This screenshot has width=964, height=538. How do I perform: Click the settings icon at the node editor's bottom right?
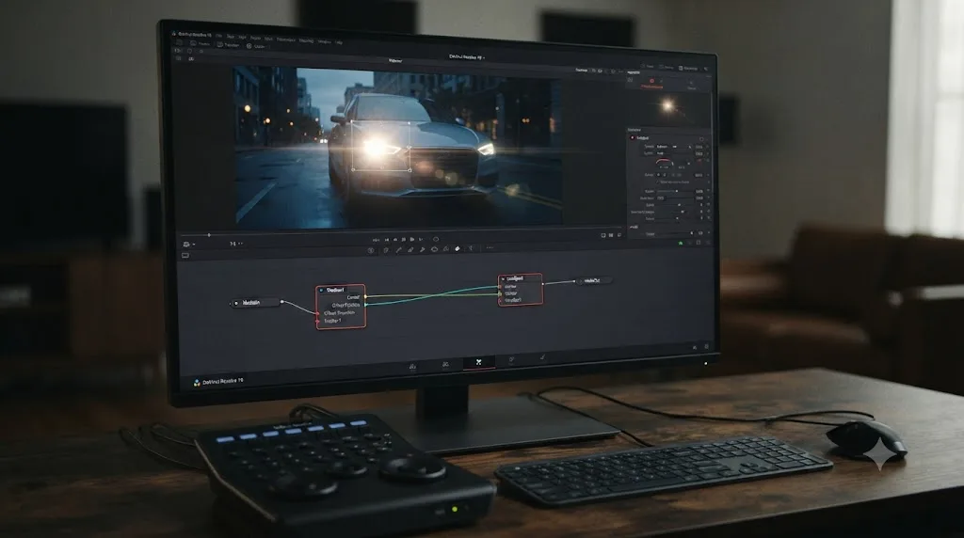point(706,347)
